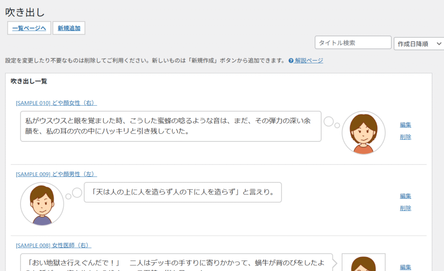Open the 解説ページ link
Viewport: 444px width, 271px height.
(309, 61)
